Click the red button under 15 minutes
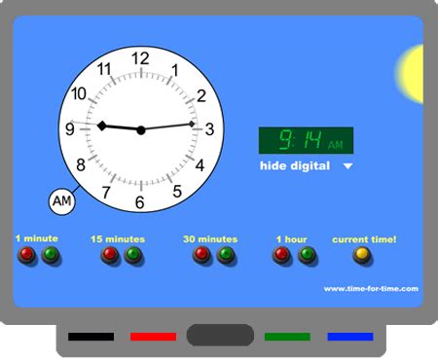This screenshot has width=438, height=360. (110, 255)
